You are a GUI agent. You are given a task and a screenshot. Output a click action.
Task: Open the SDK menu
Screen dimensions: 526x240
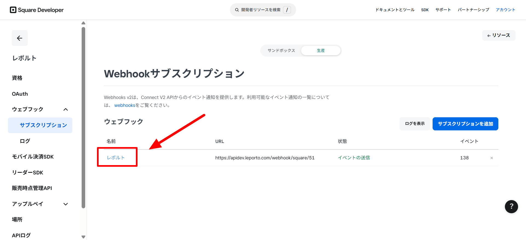425,10
